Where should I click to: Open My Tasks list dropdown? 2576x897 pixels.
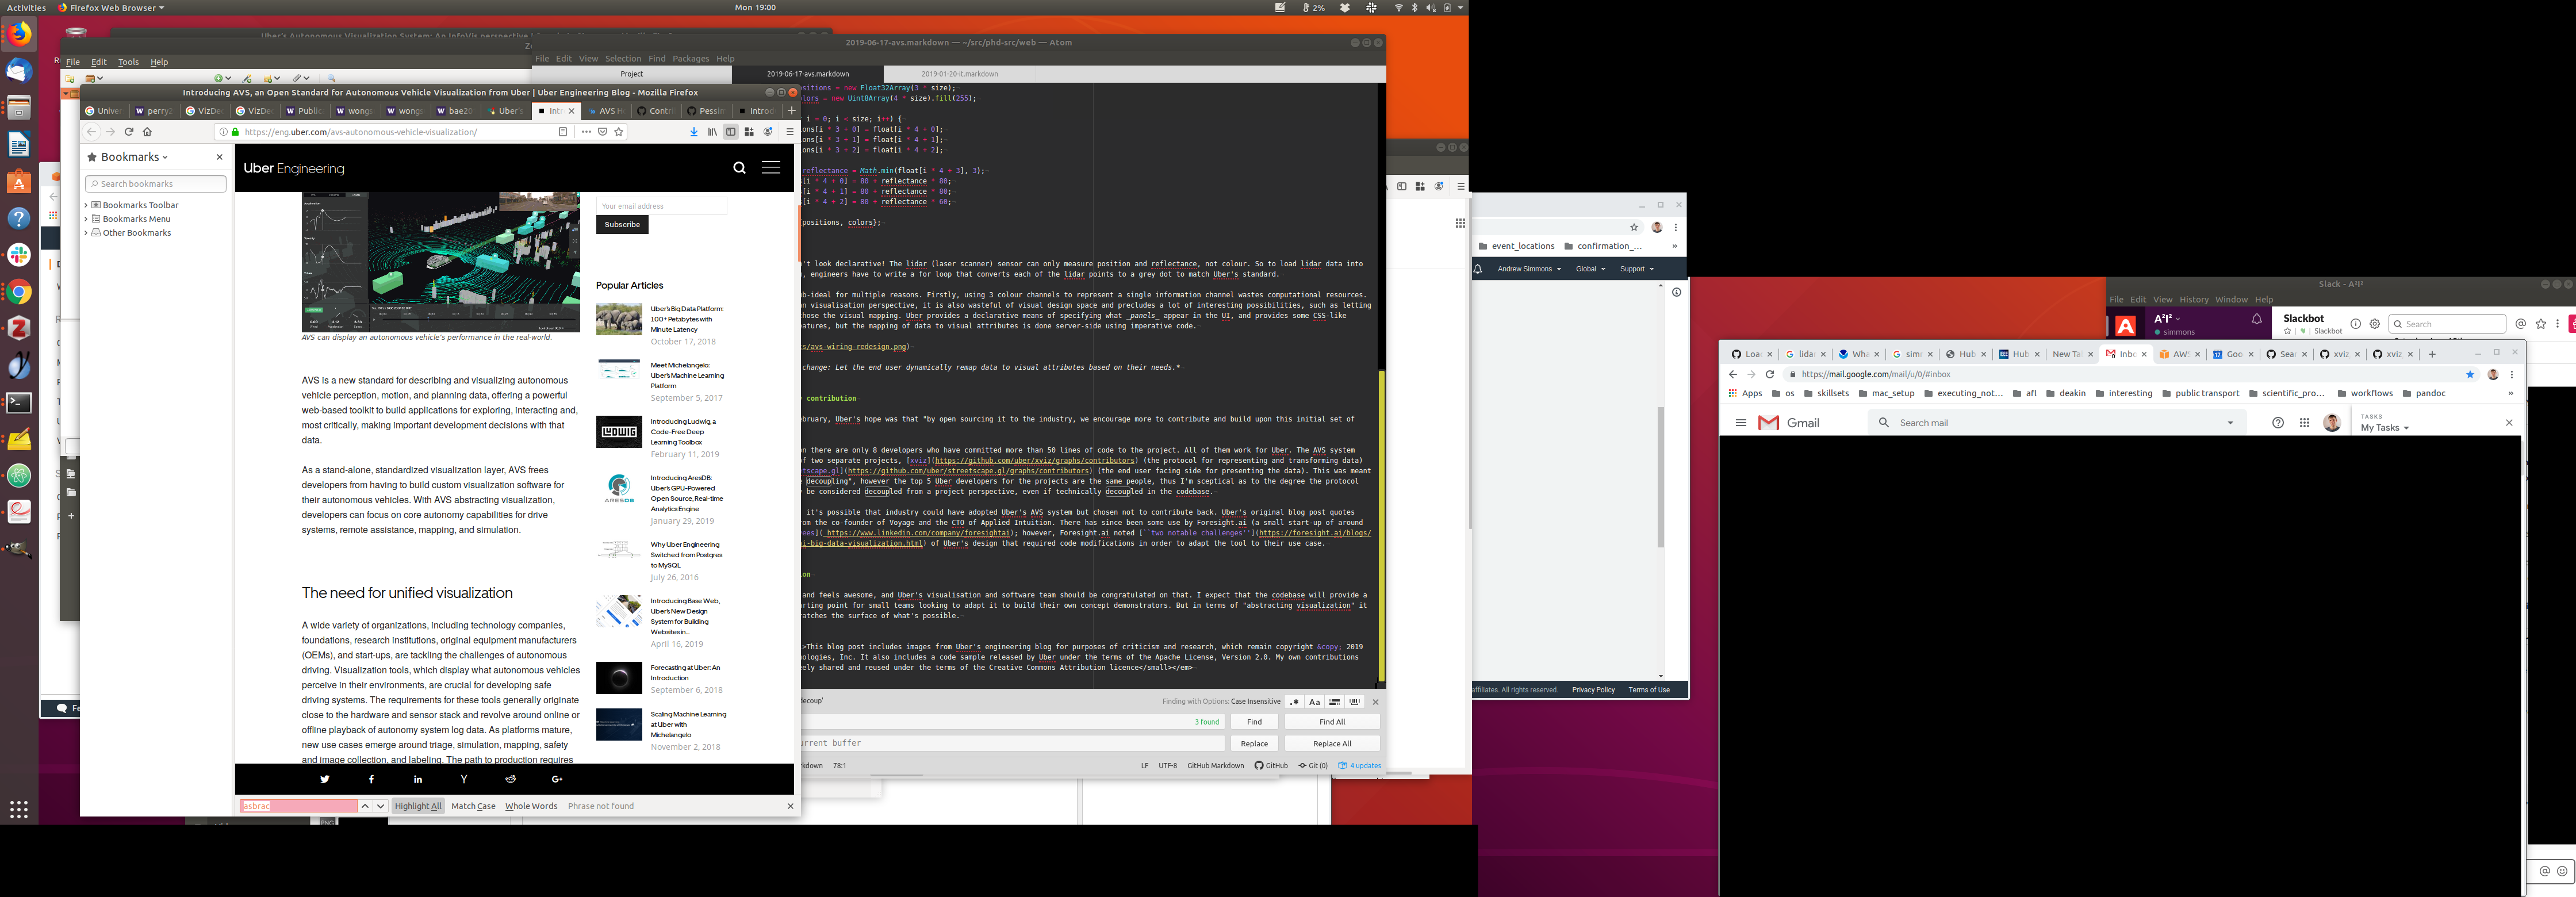[2384, 428]
